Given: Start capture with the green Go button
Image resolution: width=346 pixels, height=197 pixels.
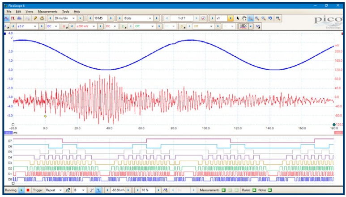Looking at the screenshot, I should click(21, 190).
